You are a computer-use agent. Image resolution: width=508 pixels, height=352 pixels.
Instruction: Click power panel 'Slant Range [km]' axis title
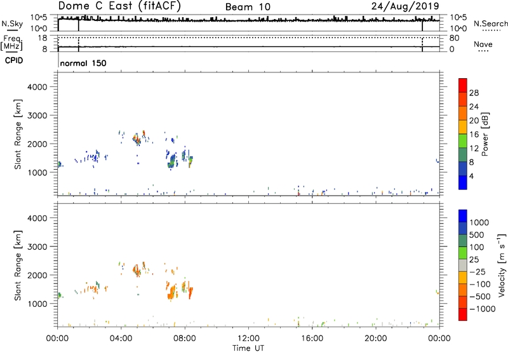[18, 134]
